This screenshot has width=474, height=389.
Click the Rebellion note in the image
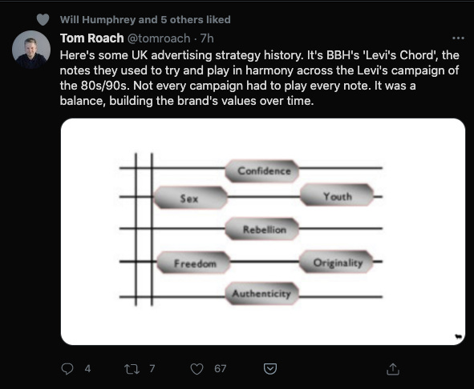[262, 229]
